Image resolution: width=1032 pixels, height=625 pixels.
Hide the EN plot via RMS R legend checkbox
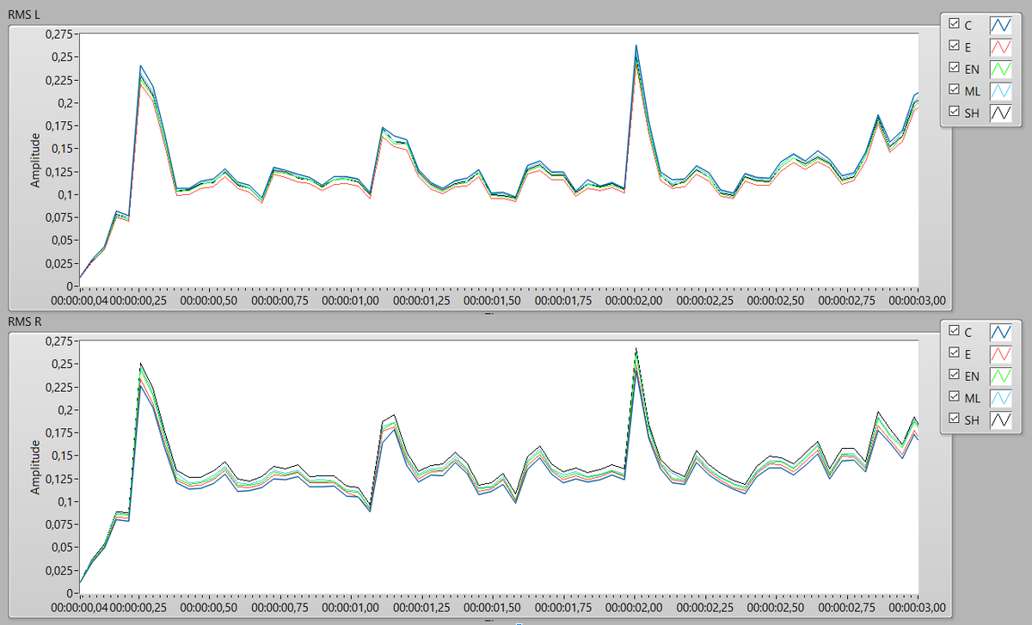click(x=954, y=375)
